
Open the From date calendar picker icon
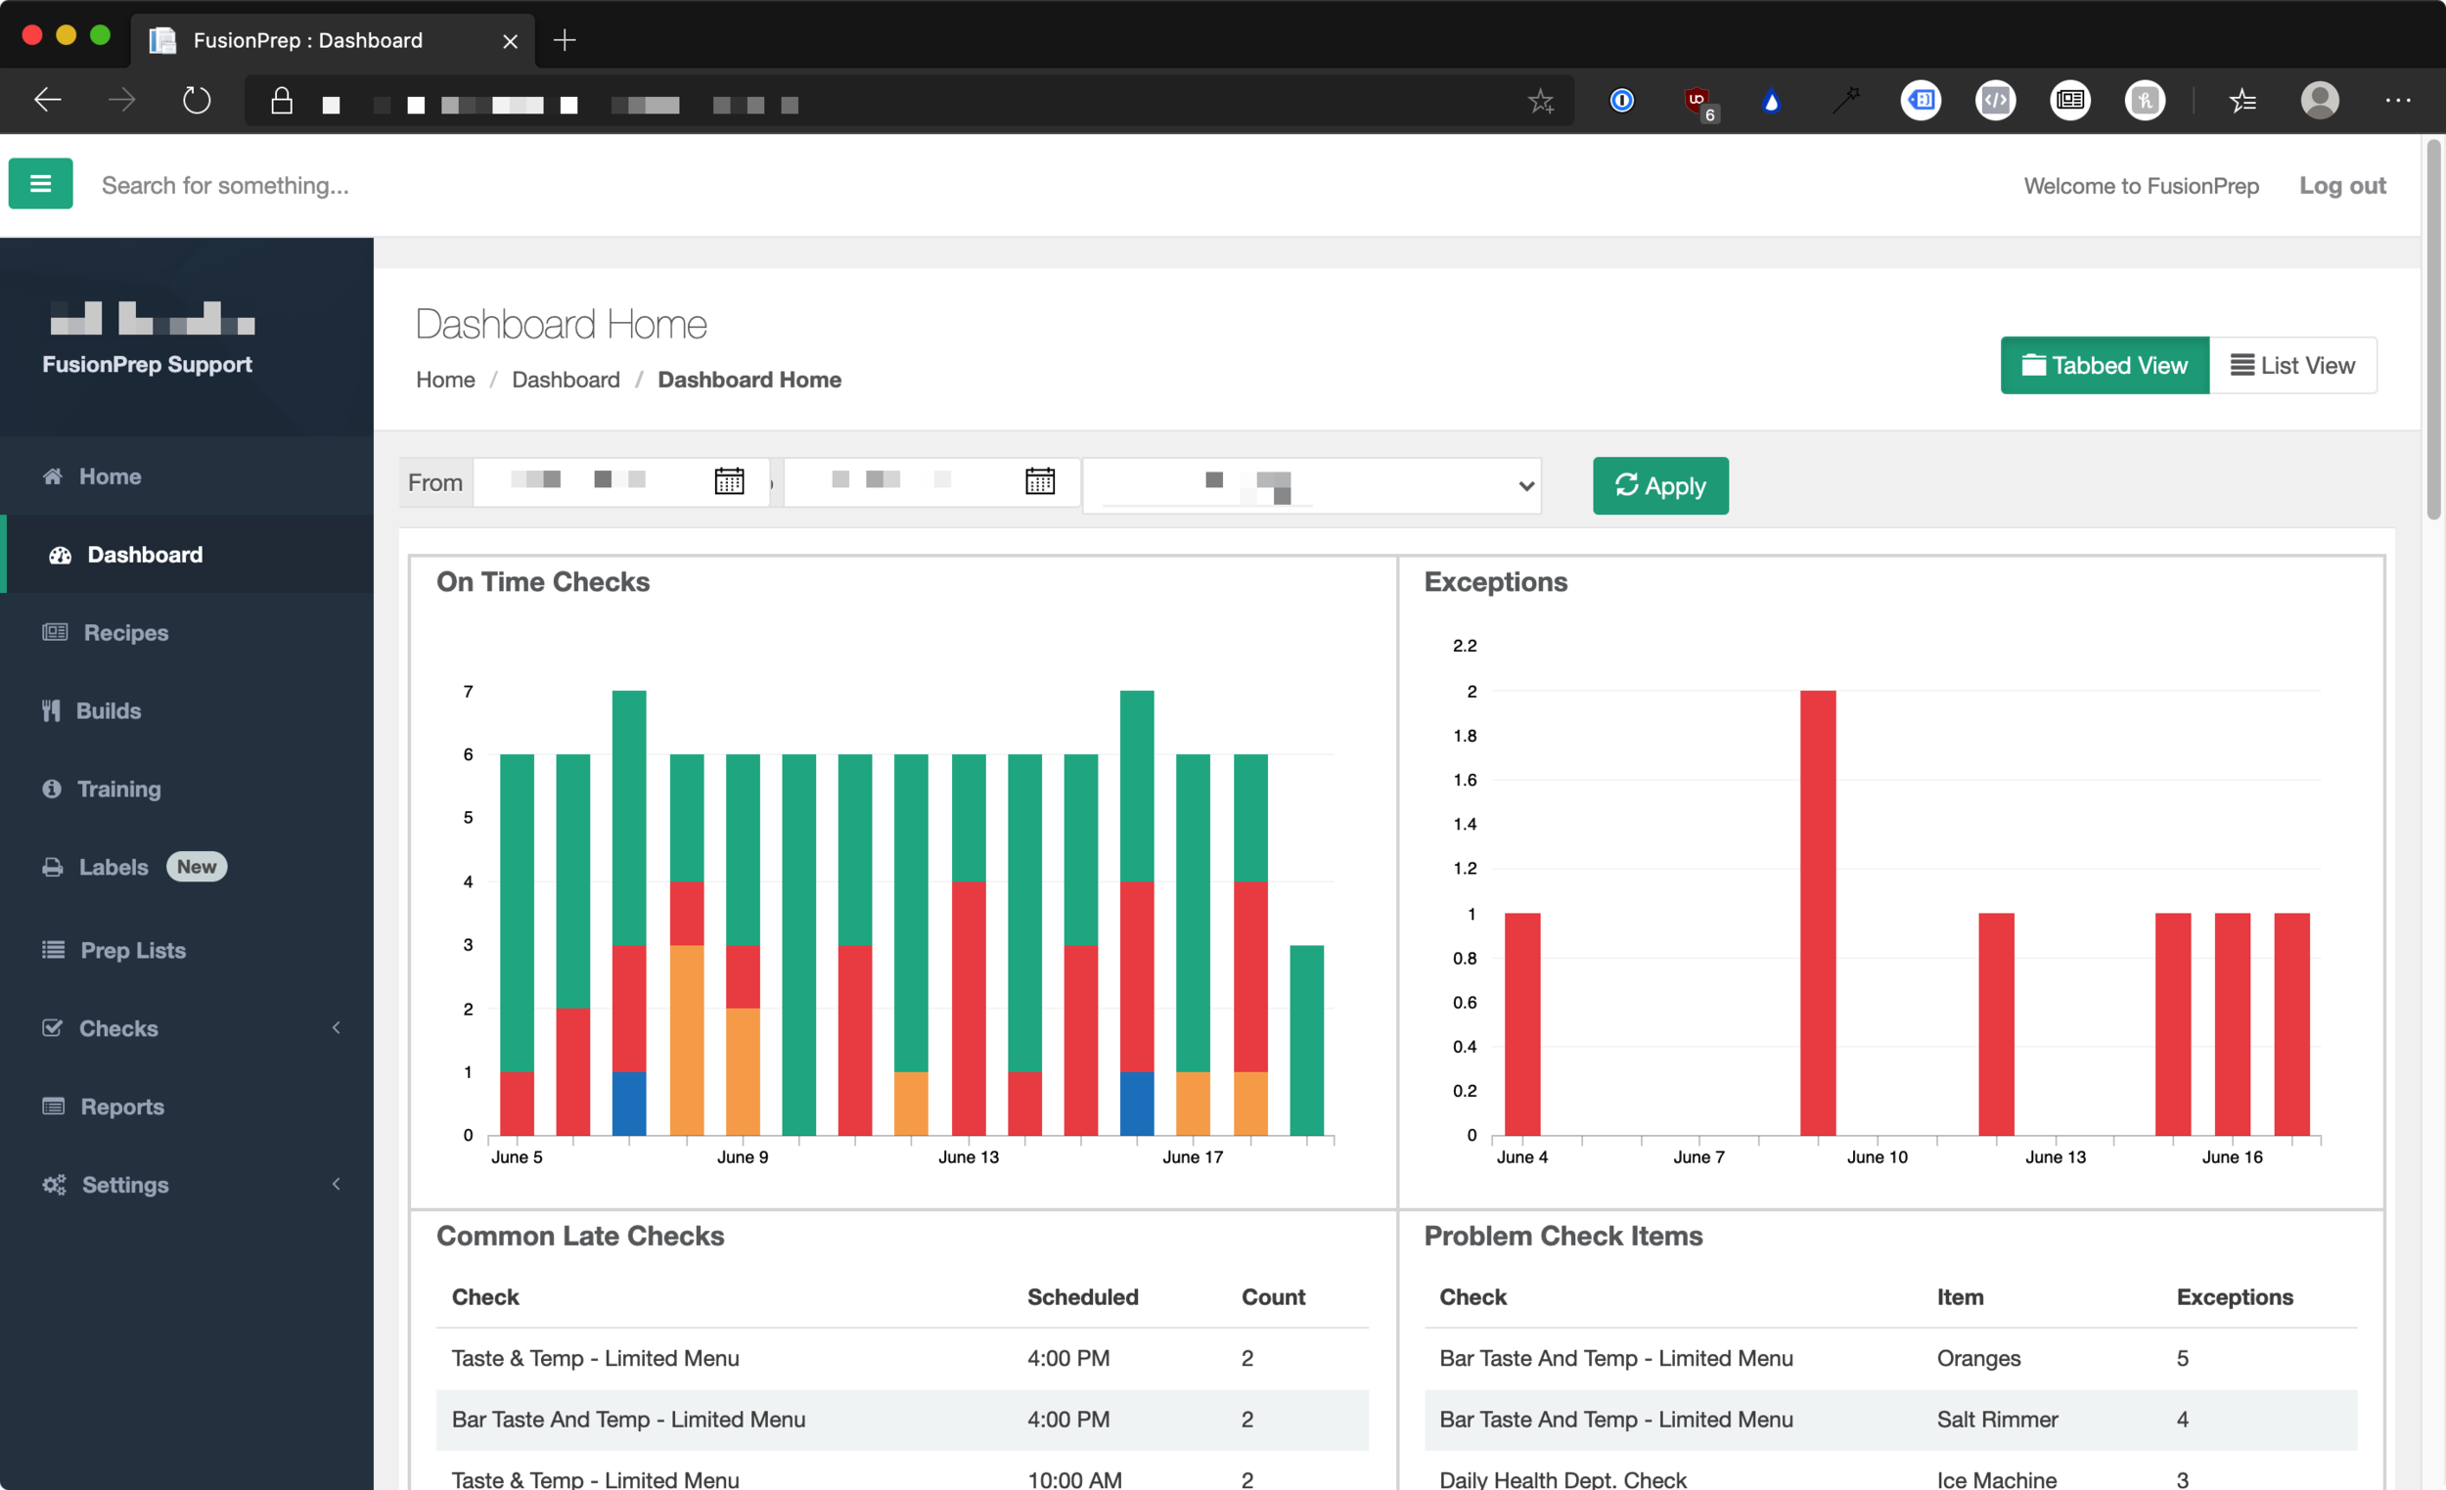(729, 481)
